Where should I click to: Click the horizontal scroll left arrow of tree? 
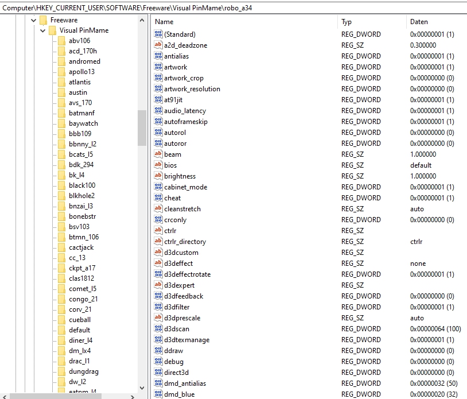(5, 397)
